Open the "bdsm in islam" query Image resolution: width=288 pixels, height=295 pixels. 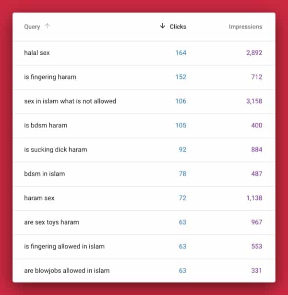(44, 174)
